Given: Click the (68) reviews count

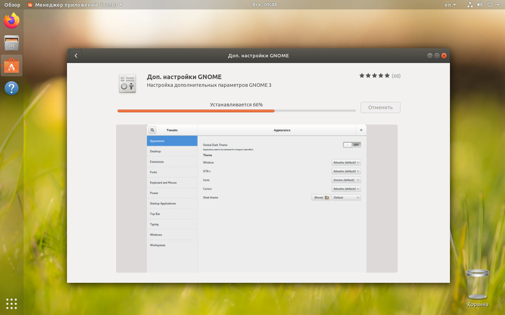Looking at the screenshot, I should 396,76.
